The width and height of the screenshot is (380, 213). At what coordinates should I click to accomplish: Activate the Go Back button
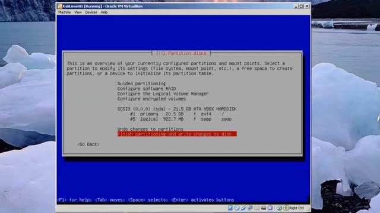click(x=88, y=144)
